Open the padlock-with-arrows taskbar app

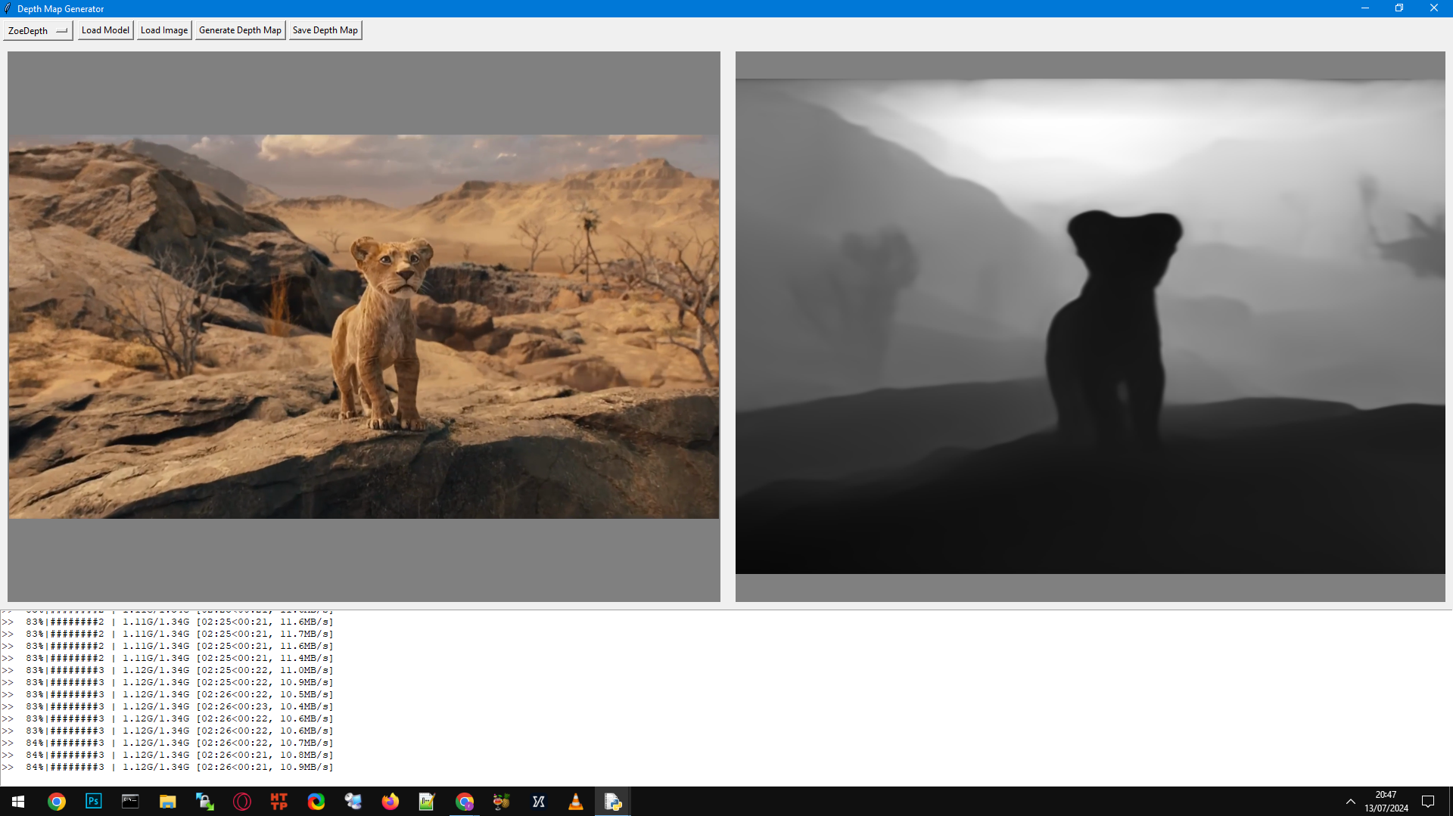[205, 802]
